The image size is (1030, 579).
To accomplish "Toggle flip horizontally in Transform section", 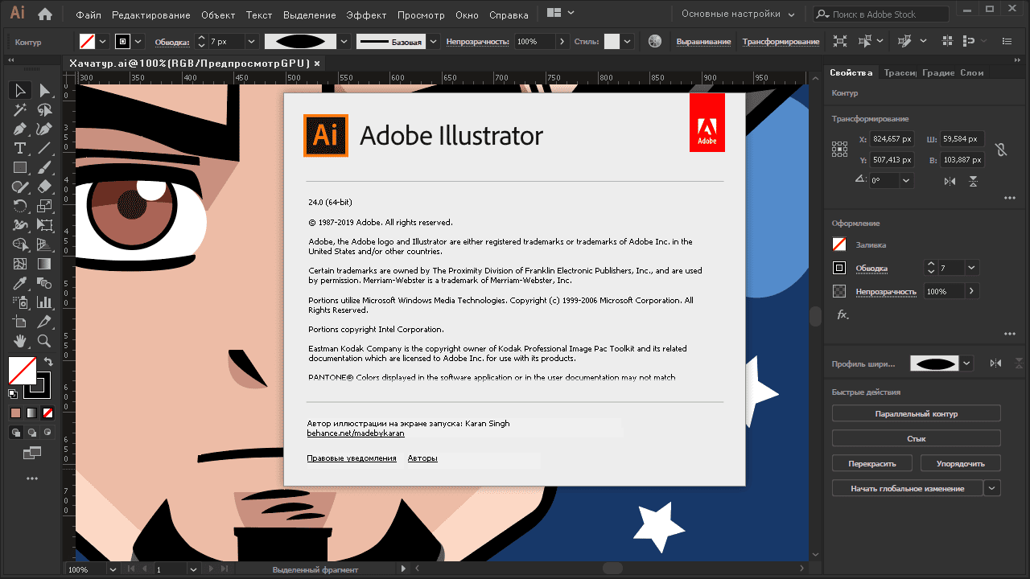I will pyautogui.click(x=950, y=181).
